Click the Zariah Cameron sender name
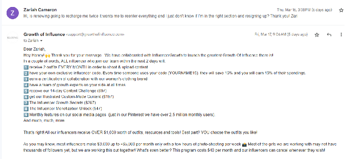Viewport: 349px width, 159px height. pos(40,10)
